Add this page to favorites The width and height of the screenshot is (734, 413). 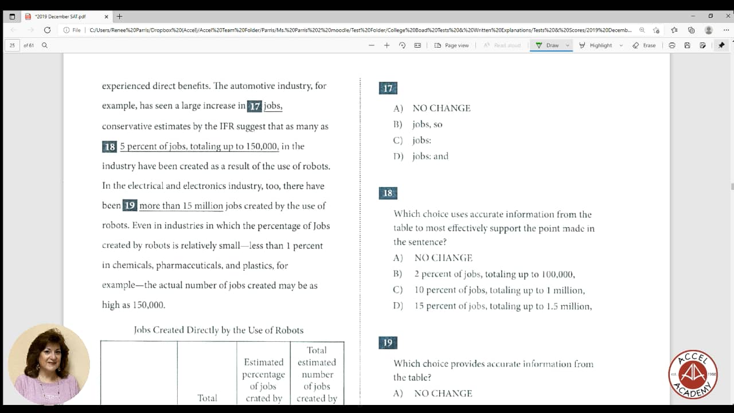pos(656,30)
